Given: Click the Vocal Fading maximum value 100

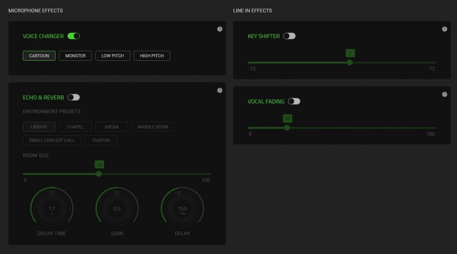Looking at the screenshot, I should coord(431,134).
